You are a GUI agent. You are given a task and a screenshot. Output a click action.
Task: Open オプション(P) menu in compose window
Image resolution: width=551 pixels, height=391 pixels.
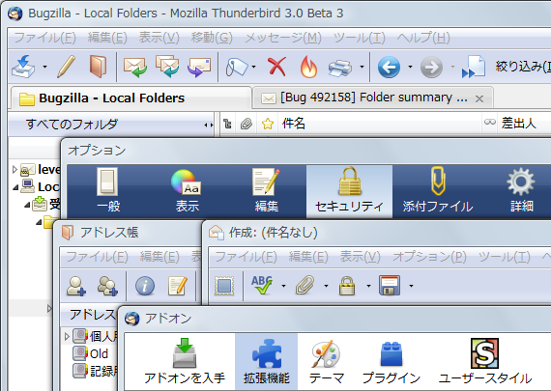(x=429, y=257)
